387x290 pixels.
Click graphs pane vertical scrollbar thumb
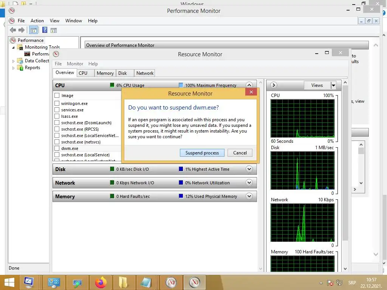[345, 163]
